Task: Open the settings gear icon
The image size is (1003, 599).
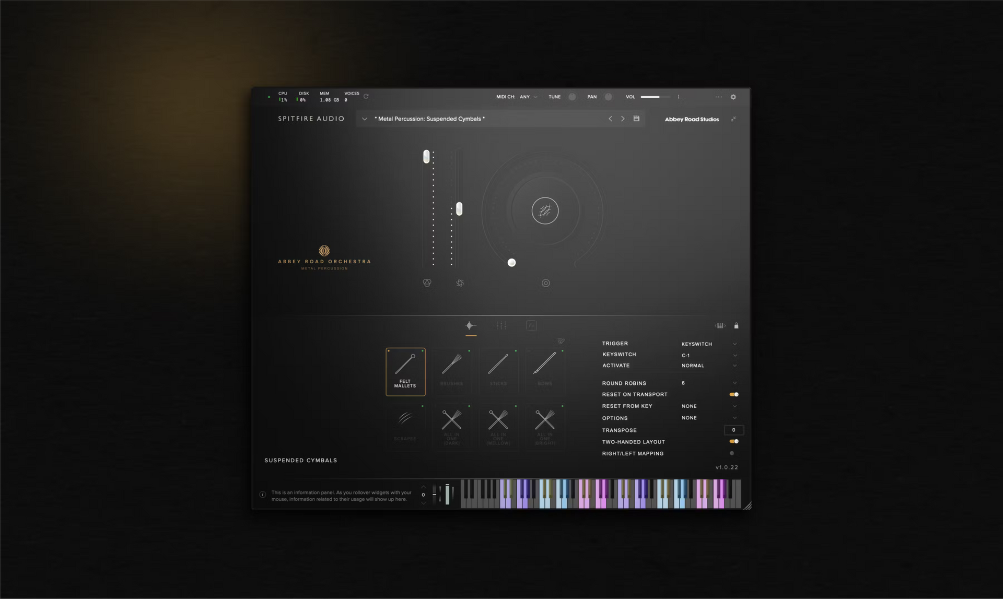Action: (733, 97)
